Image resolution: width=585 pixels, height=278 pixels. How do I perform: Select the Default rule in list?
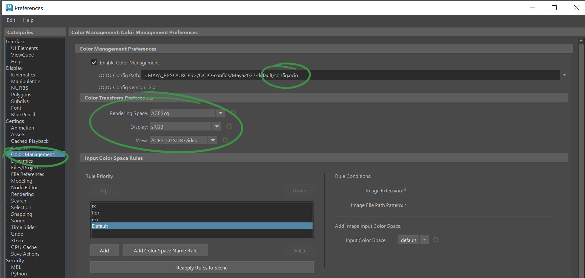coord(202,226)
